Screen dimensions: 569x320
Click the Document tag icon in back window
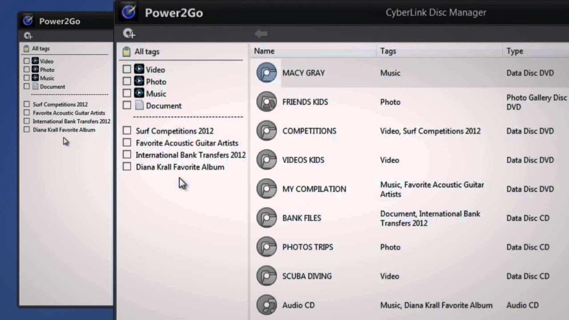pos(35,86)
